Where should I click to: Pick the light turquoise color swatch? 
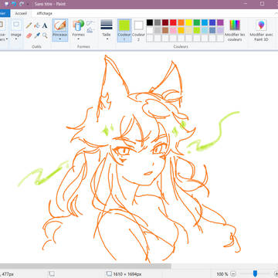(205, 30)
